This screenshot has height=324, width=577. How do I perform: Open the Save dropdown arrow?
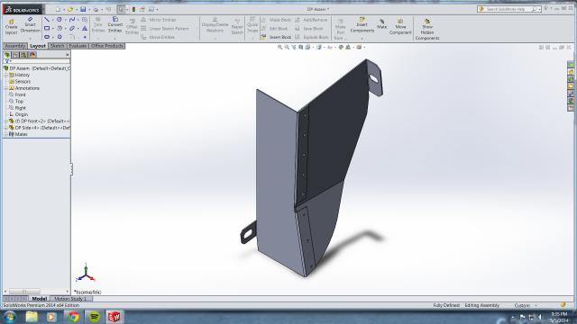coord(89,10)
